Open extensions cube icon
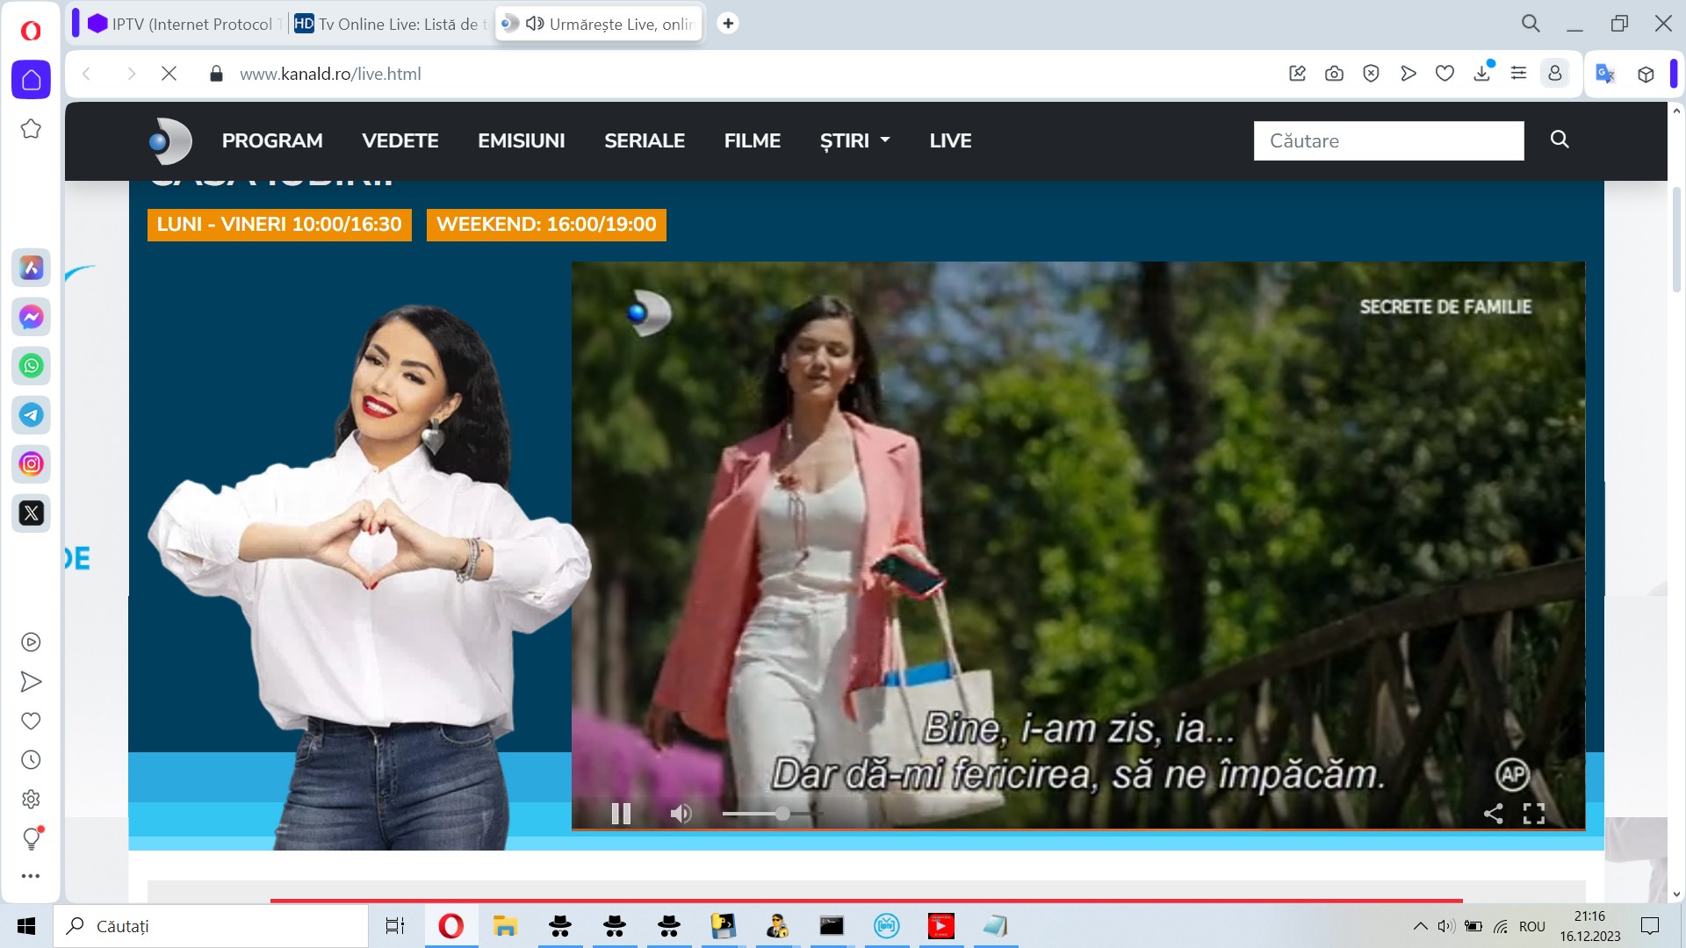The width and height of the screenshot is (1686, 948). coord(1646,74)
